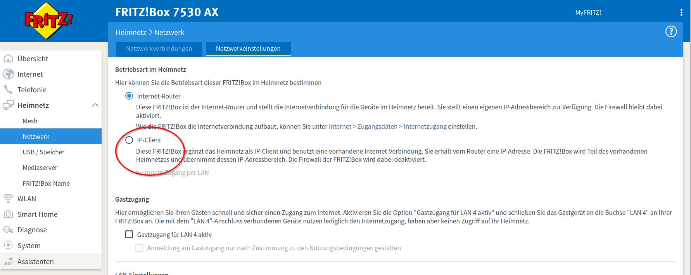Select the Internet-Router radio button

[x=129, y=96]
